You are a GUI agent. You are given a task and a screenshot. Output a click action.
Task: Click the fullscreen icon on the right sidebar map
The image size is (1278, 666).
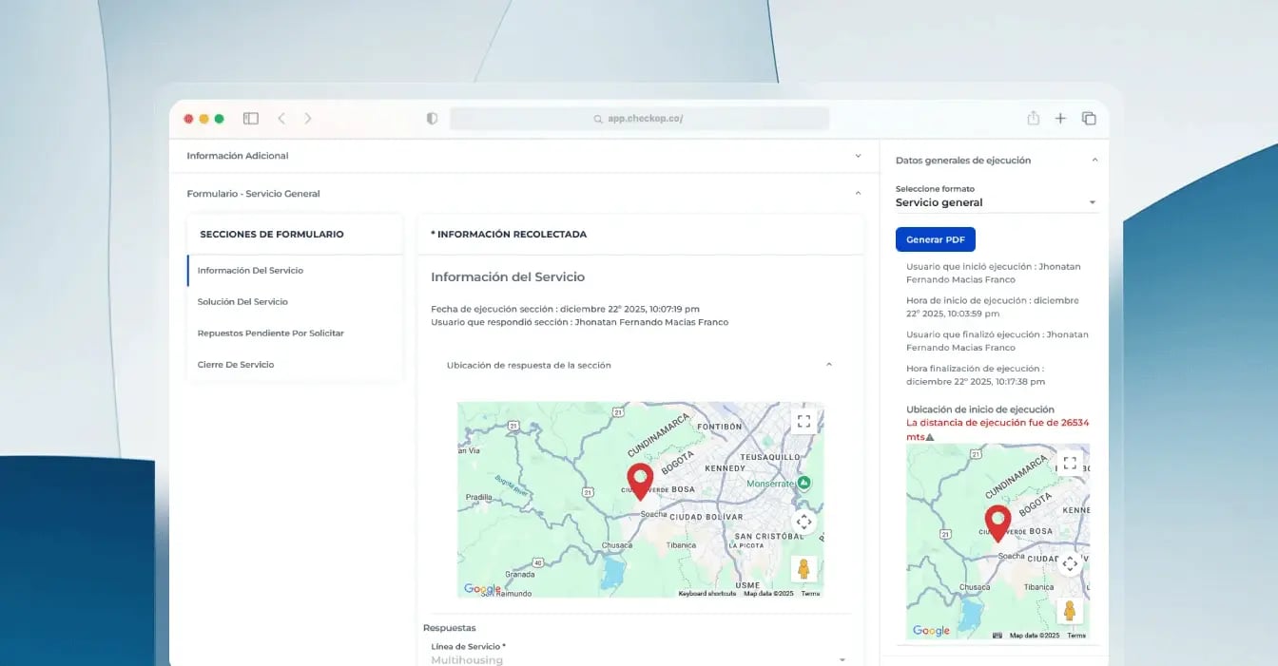click(x=1070, y=463)
